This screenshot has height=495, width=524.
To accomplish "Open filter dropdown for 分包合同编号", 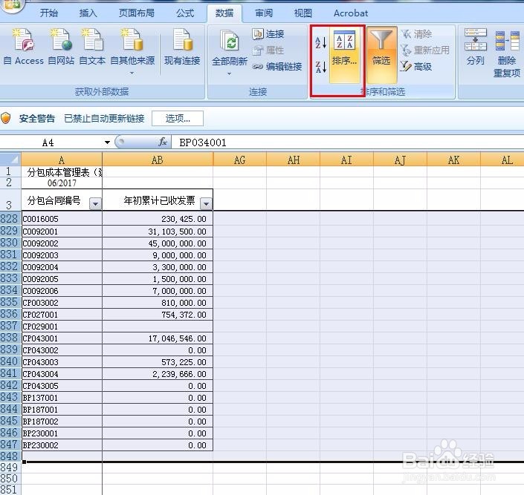I will coord(95,203).
